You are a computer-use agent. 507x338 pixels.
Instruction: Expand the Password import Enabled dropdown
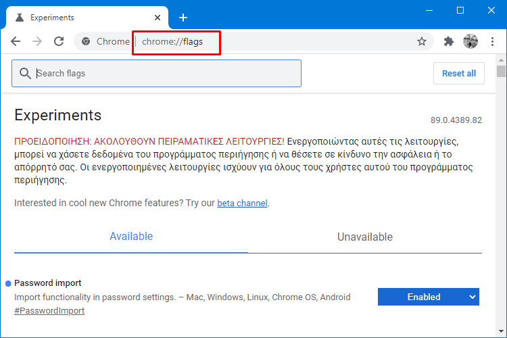[x=429, y=297]
